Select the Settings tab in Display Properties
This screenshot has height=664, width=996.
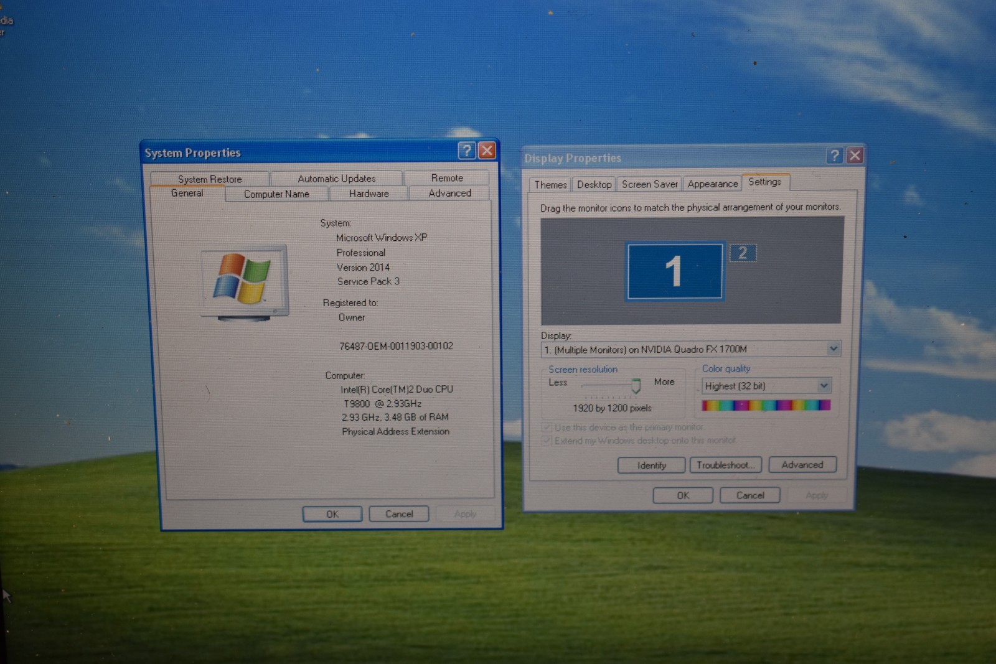[765, 182]
